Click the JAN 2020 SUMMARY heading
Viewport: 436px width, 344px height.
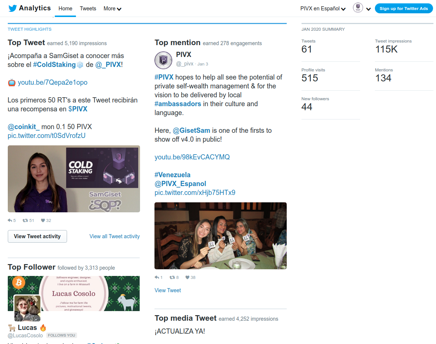[323, 29]
